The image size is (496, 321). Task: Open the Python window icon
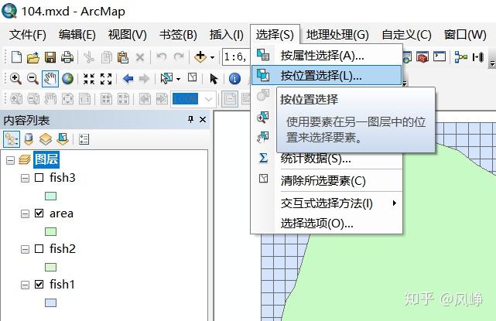click(x=440, y=56)
